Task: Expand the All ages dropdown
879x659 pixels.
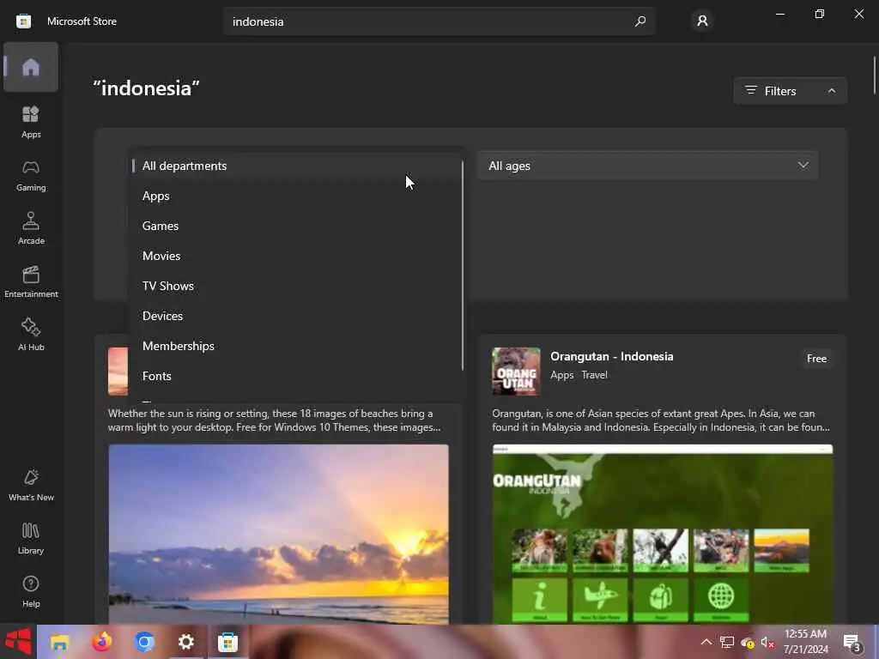Action: tap(647, 166)
